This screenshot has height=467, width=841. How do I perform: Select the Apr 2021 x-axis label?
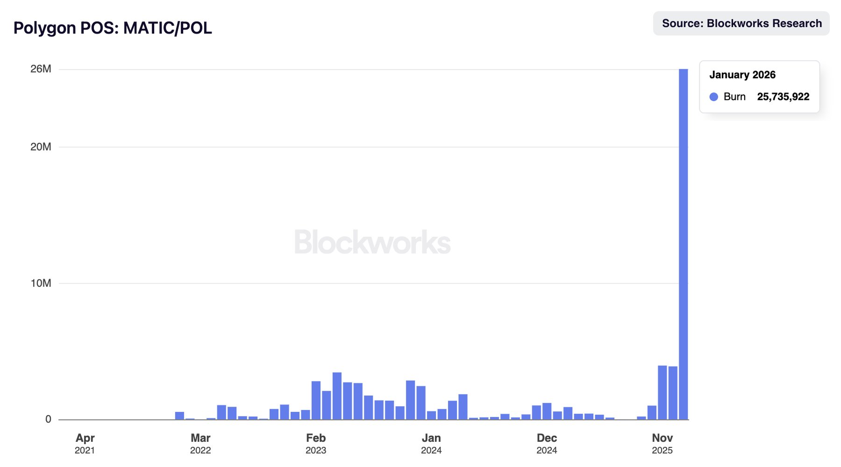85,443
